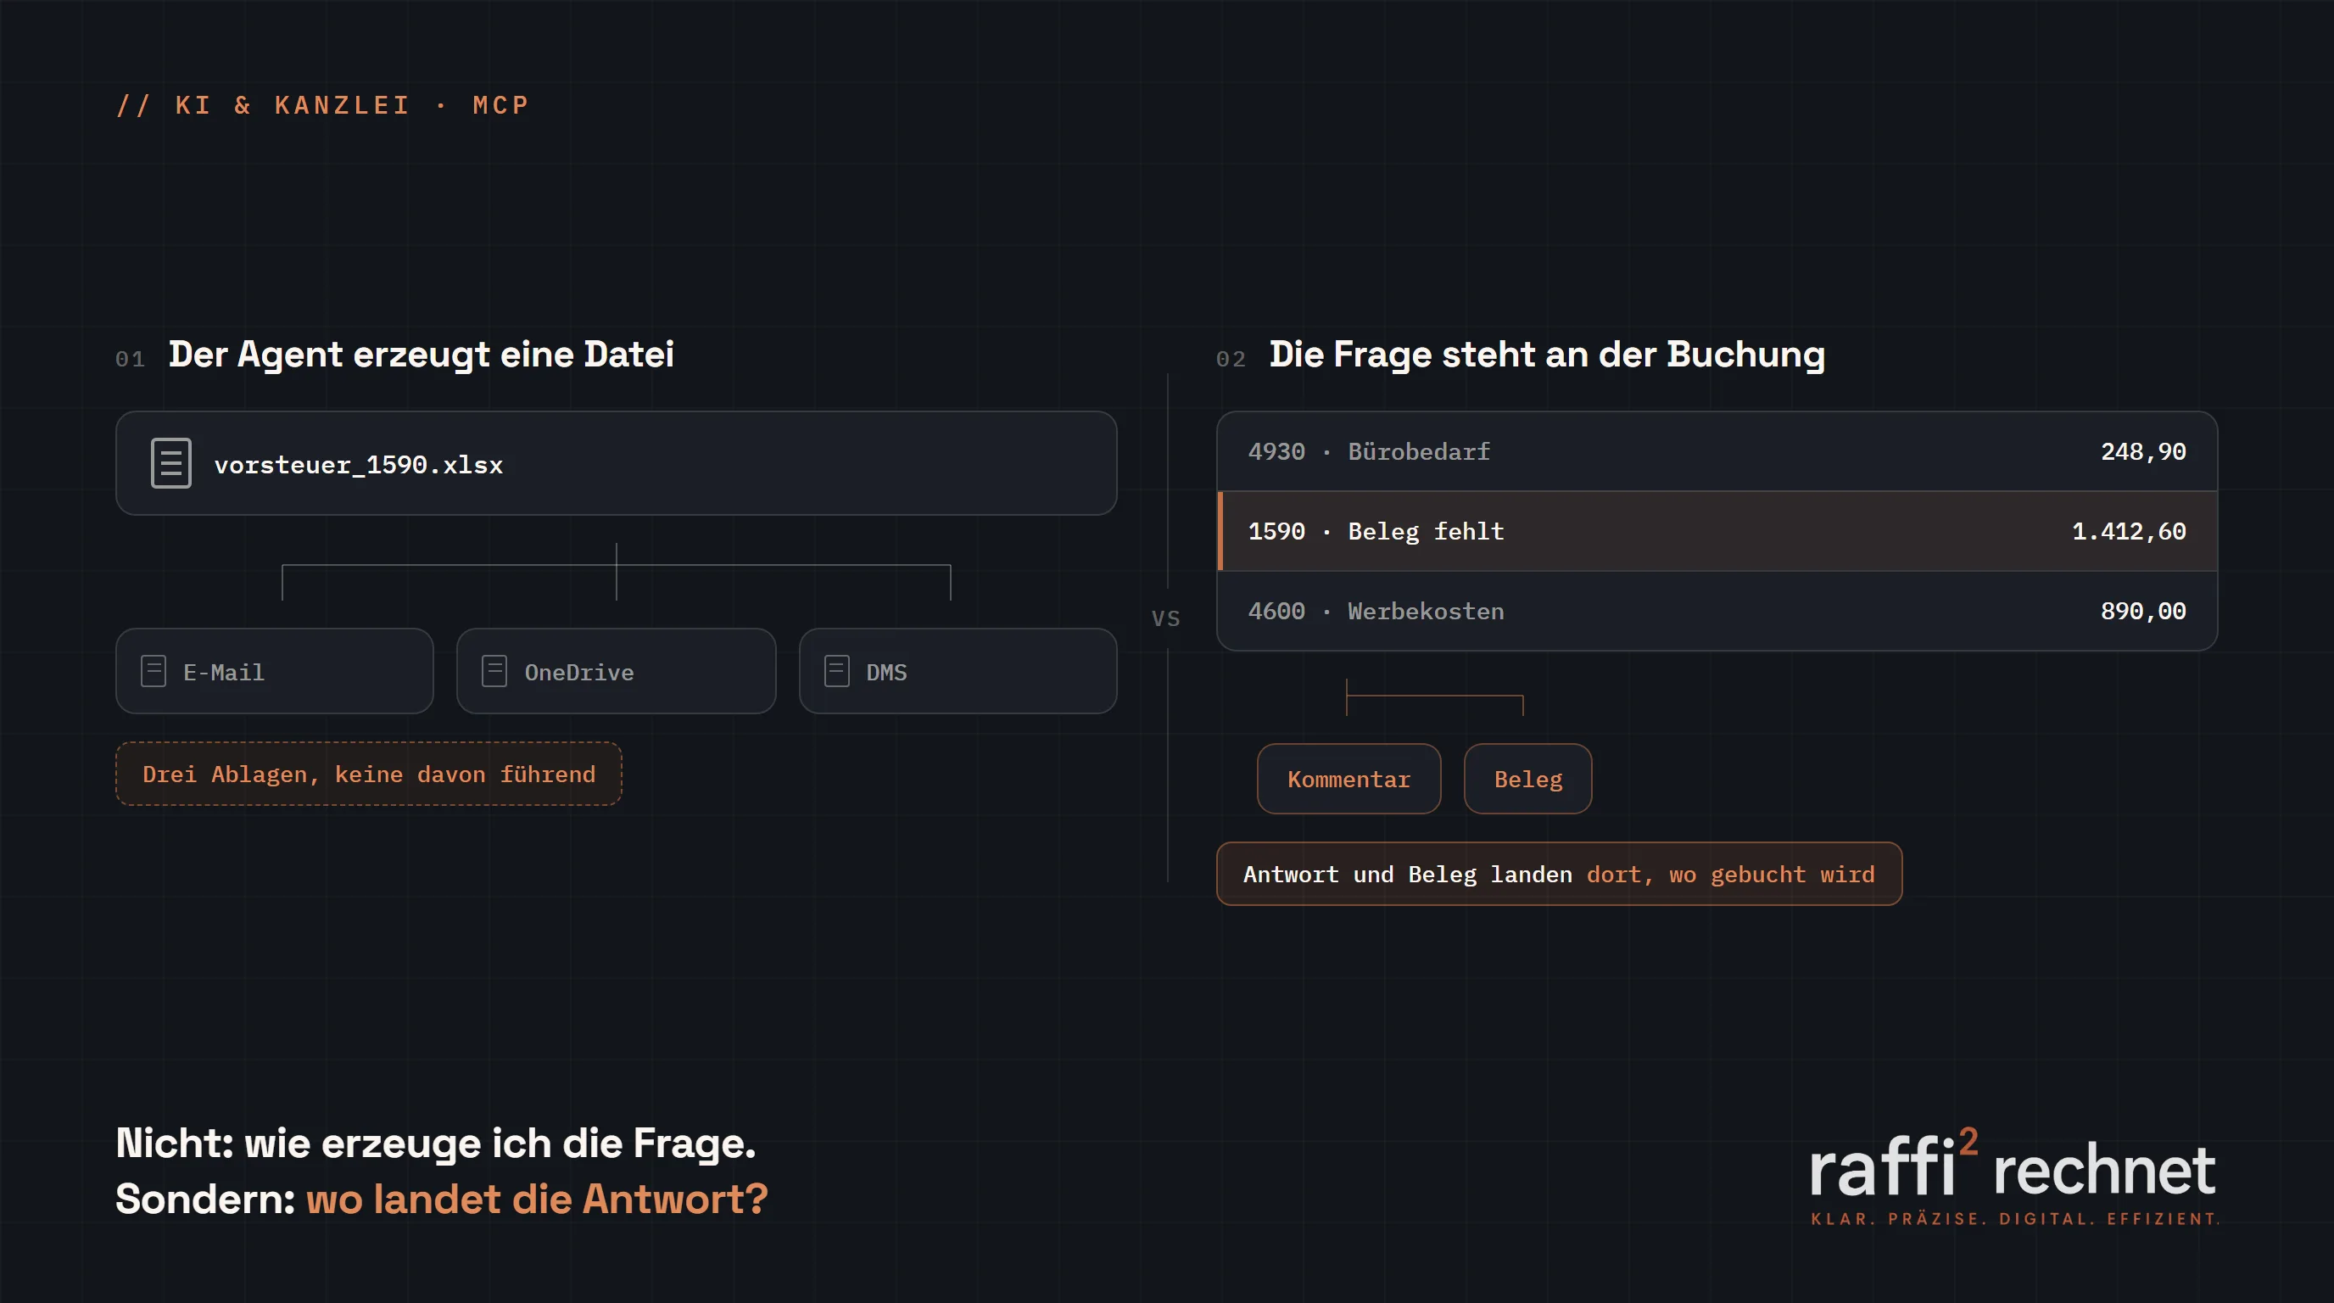Click the file icon in the DMS box
Viewport: 2334px width, 1303px height.
pos(836,671)
